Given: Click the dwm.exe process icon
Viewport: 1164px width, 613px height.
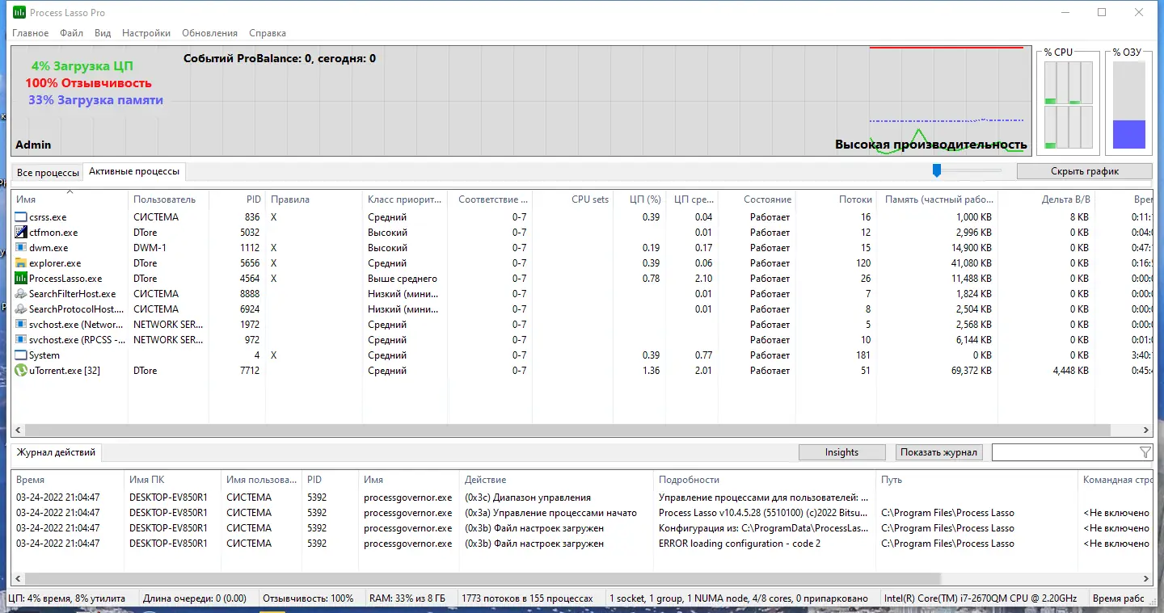Looking at the screenshot, I should [x=20, y=247].
